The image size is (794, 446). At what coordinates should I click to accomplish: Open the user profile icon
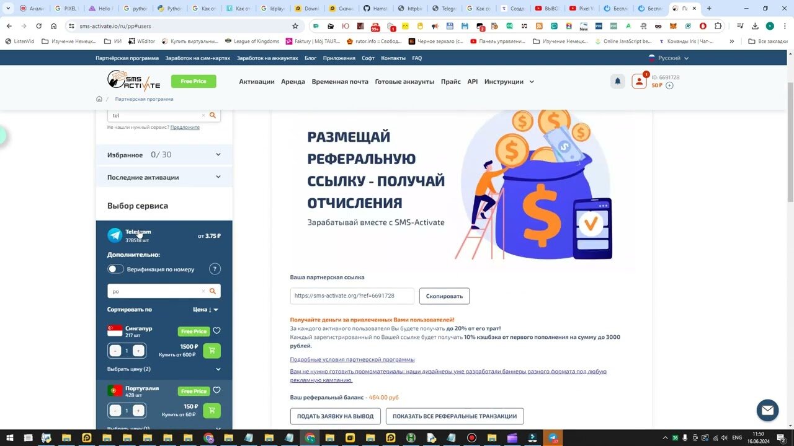pyautogui.click(x=639, y=82)
